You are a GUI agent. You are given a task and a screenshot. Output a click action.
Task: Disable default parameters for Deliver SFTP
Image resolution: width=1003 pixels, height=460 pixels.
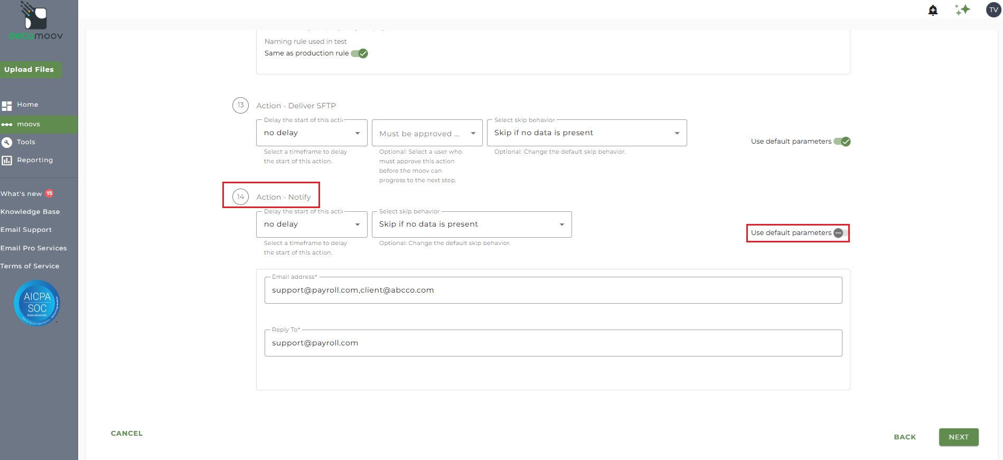pos(842,142)
